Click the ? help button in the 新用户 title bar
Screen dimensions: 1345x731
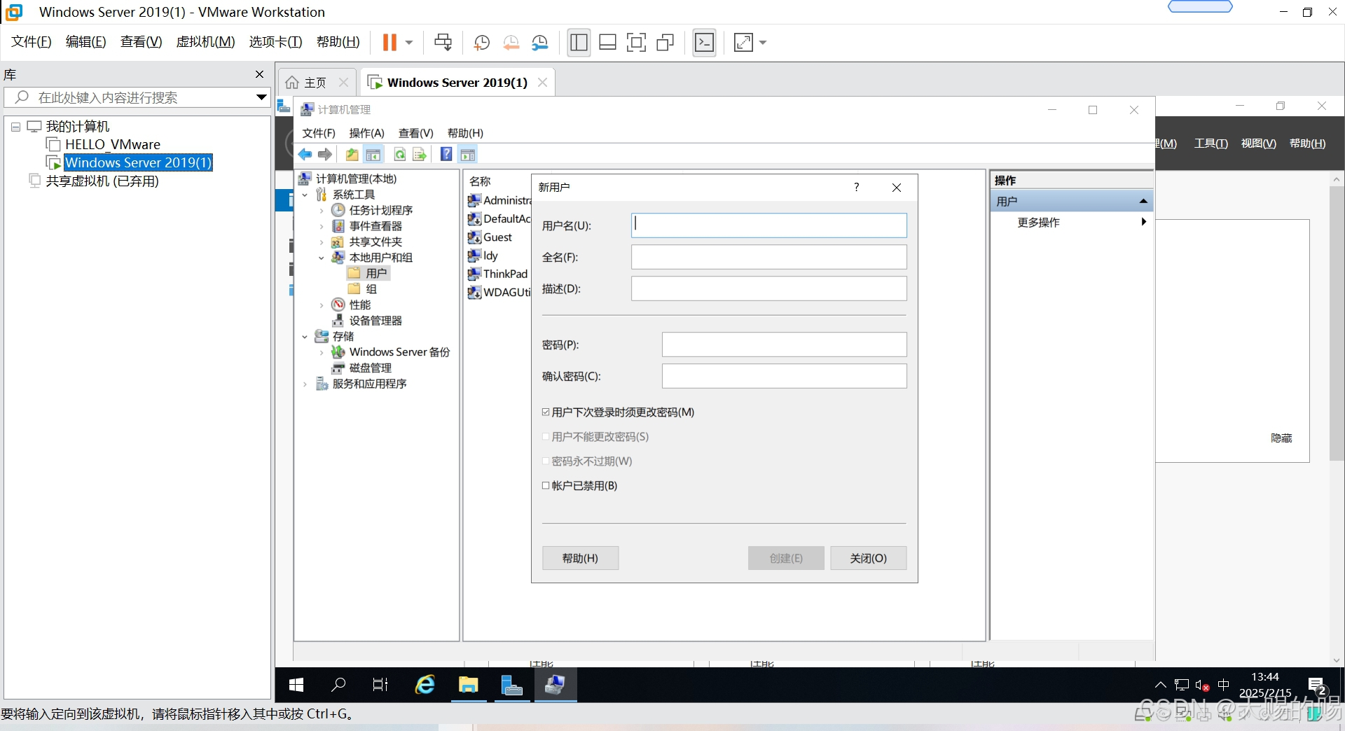coord(857,187)
